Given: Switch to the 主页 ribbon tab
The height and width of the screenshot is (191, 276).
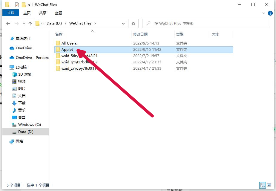Looking at the screenshot, I should coord(27,13).
